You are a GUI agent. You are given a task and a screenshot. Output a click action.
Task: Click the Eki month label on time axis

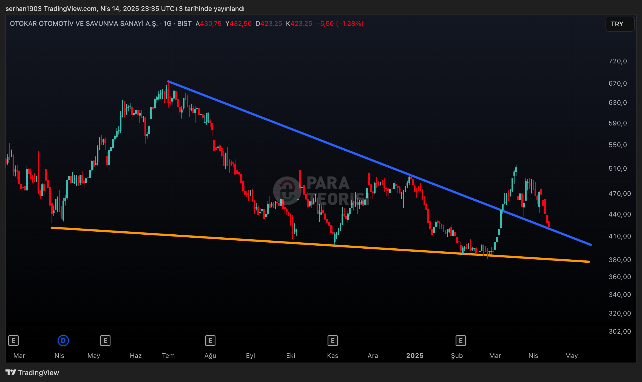tap(291, 356)
